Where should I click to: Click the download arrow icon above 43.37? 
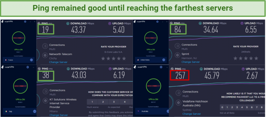(x=68, y=23)
